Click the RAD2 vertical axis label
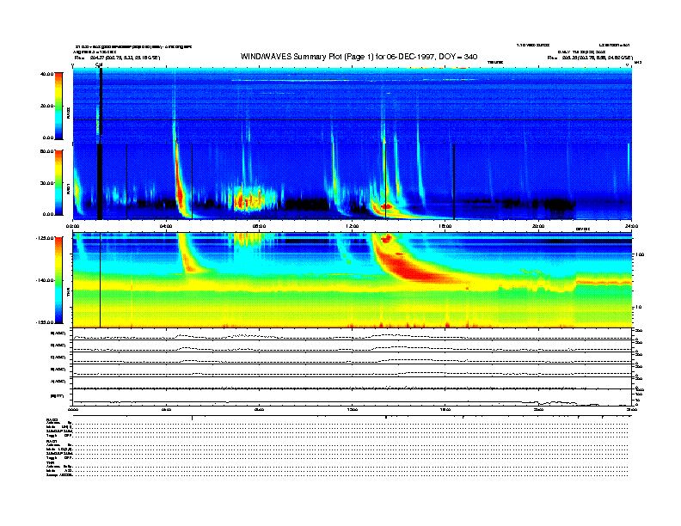Image resolution: width=681 pixels, height=526 pixels. click(69, 113)
